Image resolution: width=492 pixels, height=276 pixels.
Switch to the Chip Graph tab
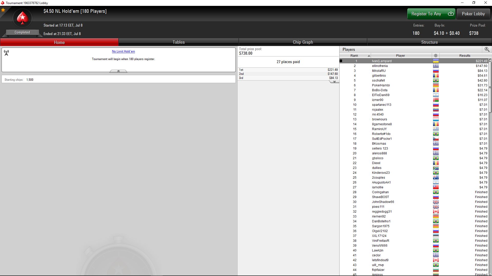[303, 42]
